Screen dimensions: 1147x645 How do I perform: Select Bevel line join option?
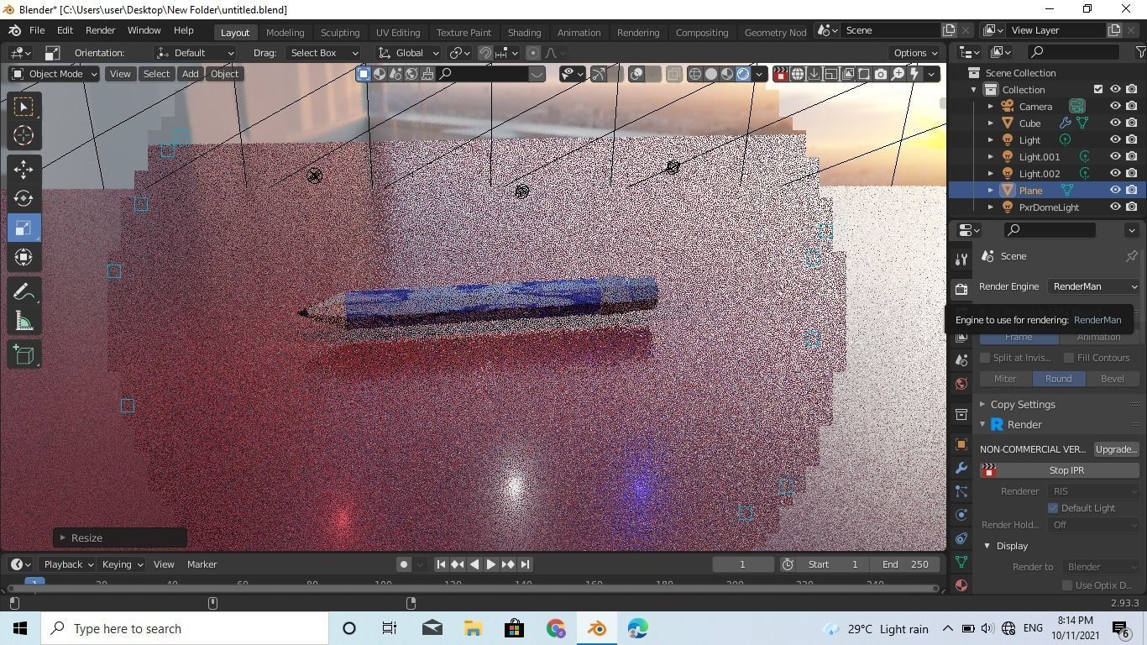point(1112,379)
